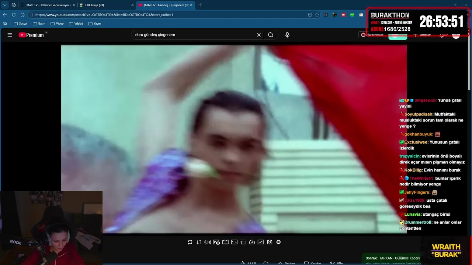Viewport: 472px width, 265px height.
Task: Open the Vdddd bookmarks folder
Action: click(x=76, y=24)
